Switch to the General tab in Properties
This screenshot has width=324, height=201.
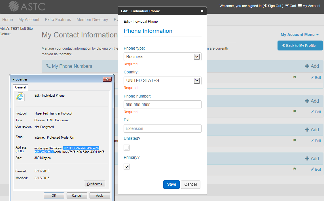coord(20,87)
